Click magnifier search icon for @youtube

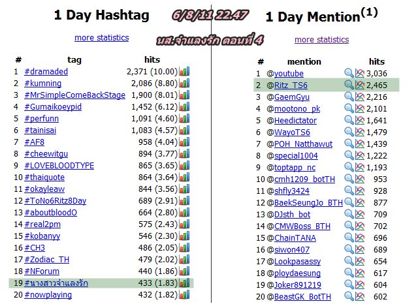point(349,73)
